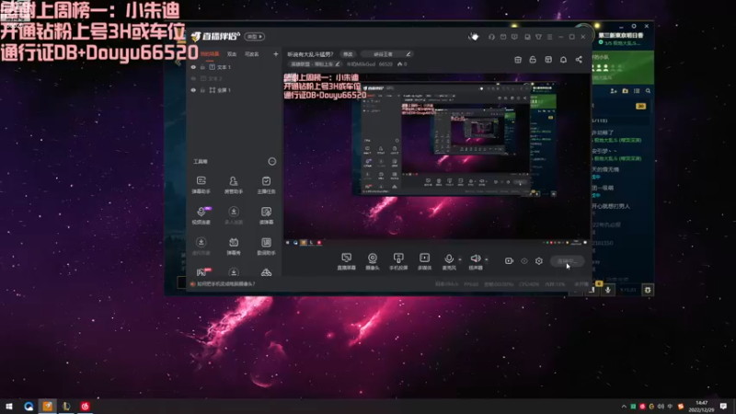Add a 摄像头 camera source
The width and height of the screenshot is (736, 414).
pyautogui.click(x=373, y=261)
